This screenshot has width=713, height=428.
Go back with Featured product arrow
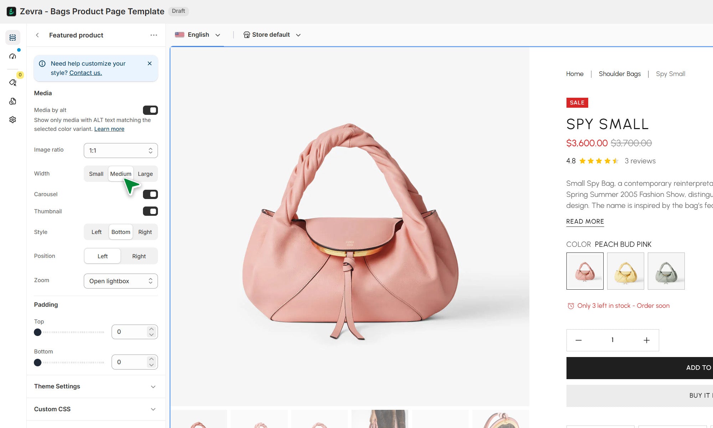[x=37, y=35]
